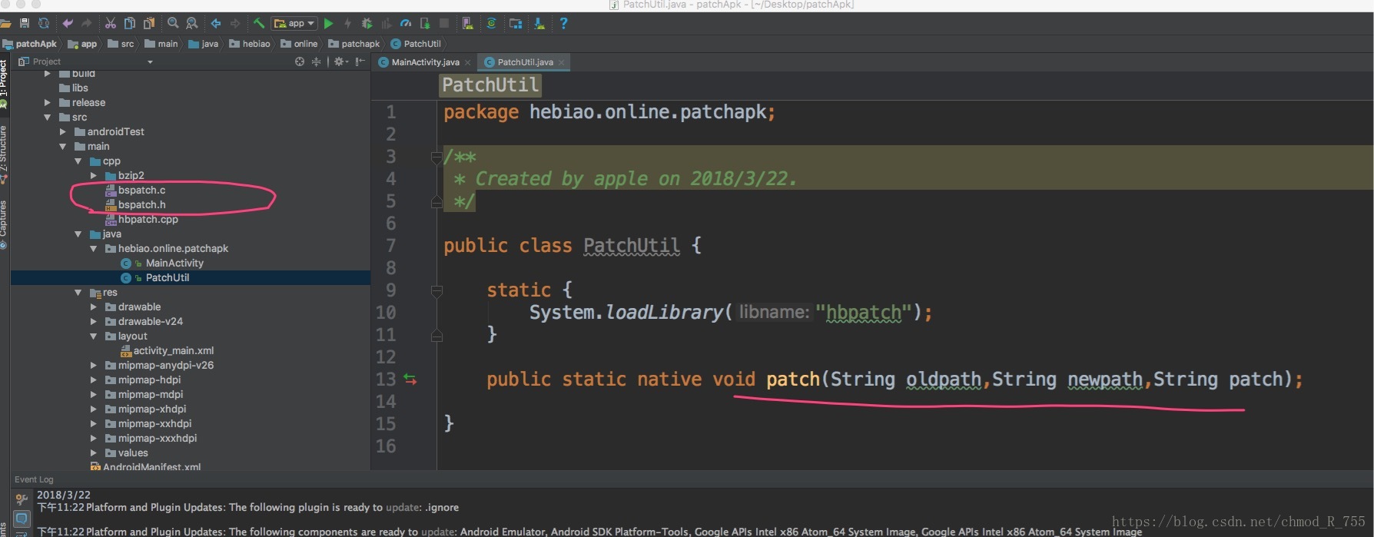Image resolution: width=1374 pixels, height=537 pixels.
Task: Click the Collapse All icon in Project panel
Action: click(316, 61)
